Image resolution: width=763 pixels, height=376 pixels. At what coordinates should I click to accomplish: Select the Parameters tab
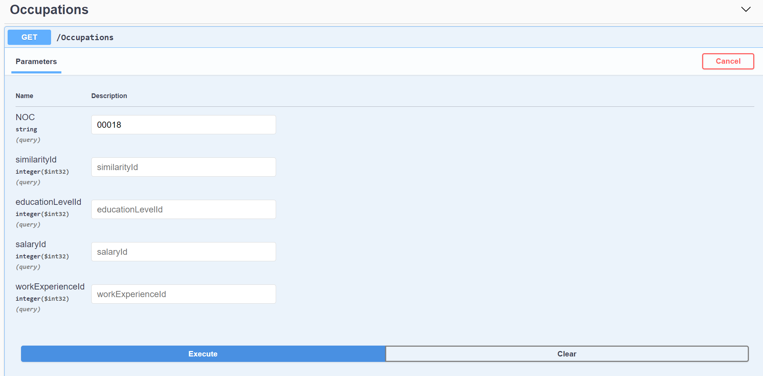coord(36,62)
